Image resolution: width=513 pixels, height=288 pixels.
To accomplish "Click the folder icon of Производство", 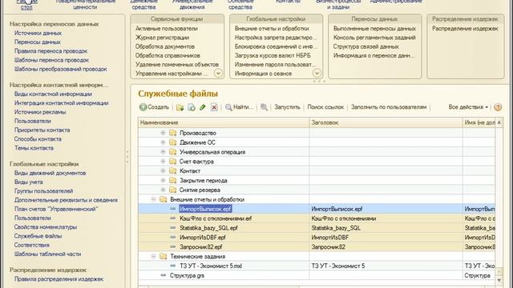I will pos(173,133).
